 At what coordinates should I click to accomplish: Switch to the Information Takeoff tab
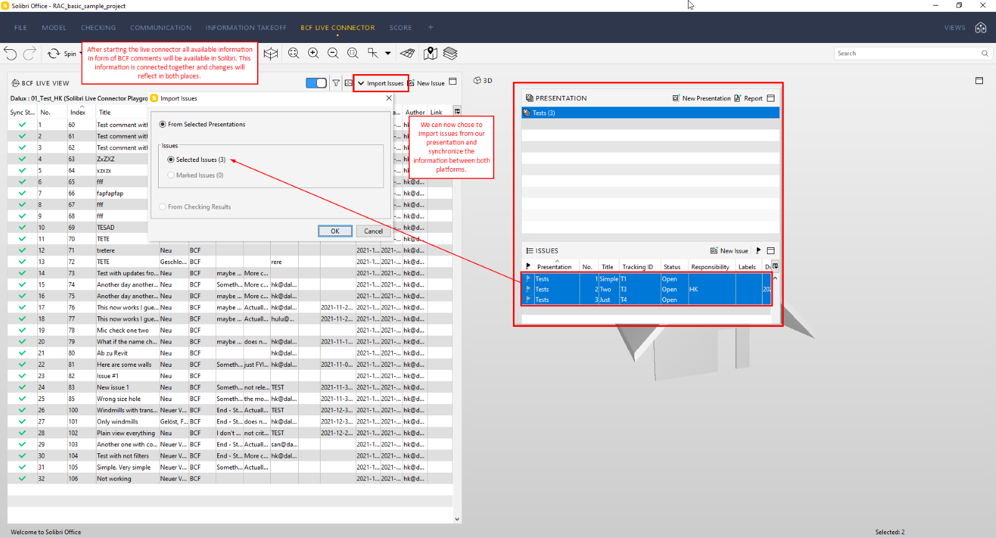[x=246, y=27]
